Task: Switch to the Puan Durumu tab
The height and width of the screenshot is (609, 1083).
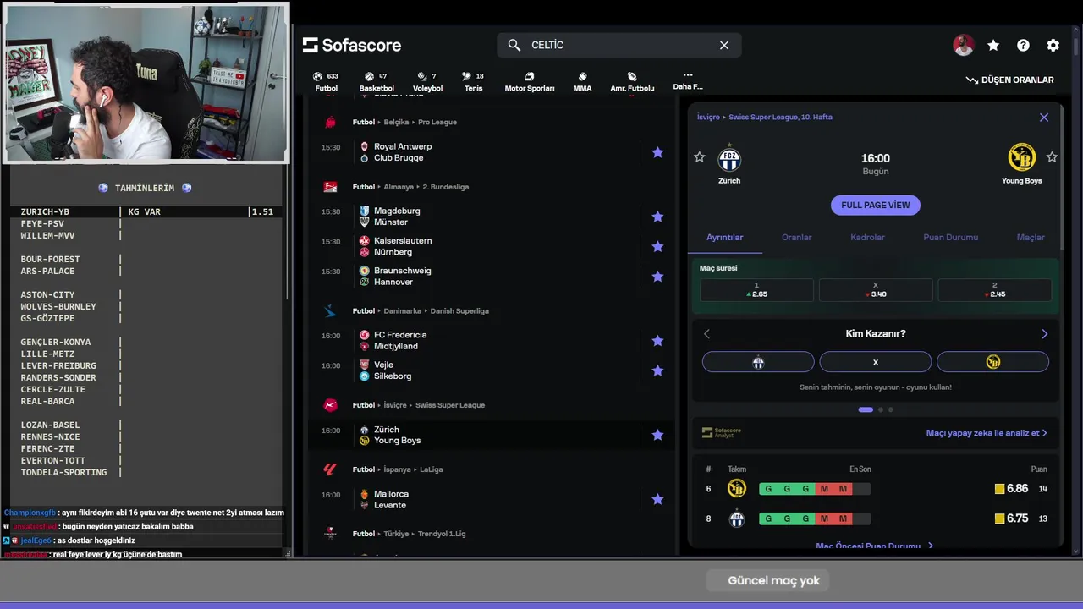Action: click(x=950, y=238)
